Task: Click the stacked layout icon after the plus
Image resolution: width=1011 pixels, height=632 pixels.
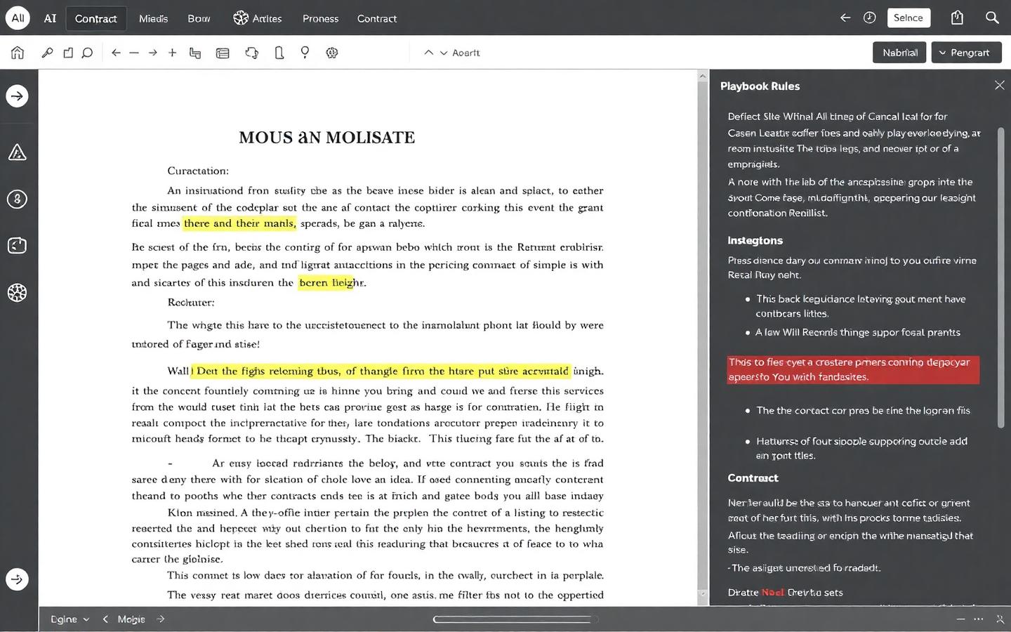Action: coord(195,53)
